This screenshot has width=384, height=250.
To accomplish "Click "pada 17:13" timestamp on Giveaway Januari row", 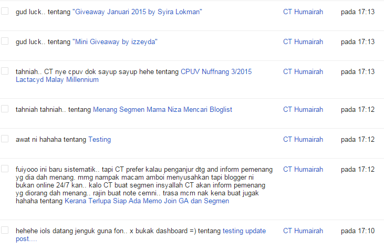I will [x=358, y=12].
